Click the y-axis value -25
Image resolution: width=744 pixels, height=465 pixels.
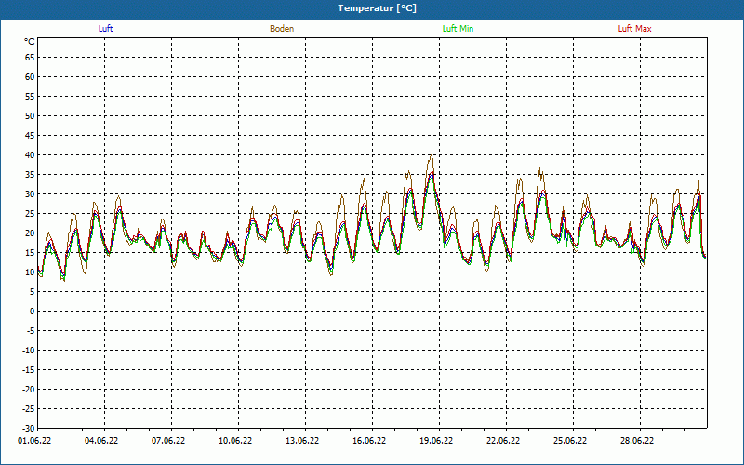pyautogui.click(x=30, y=408)
